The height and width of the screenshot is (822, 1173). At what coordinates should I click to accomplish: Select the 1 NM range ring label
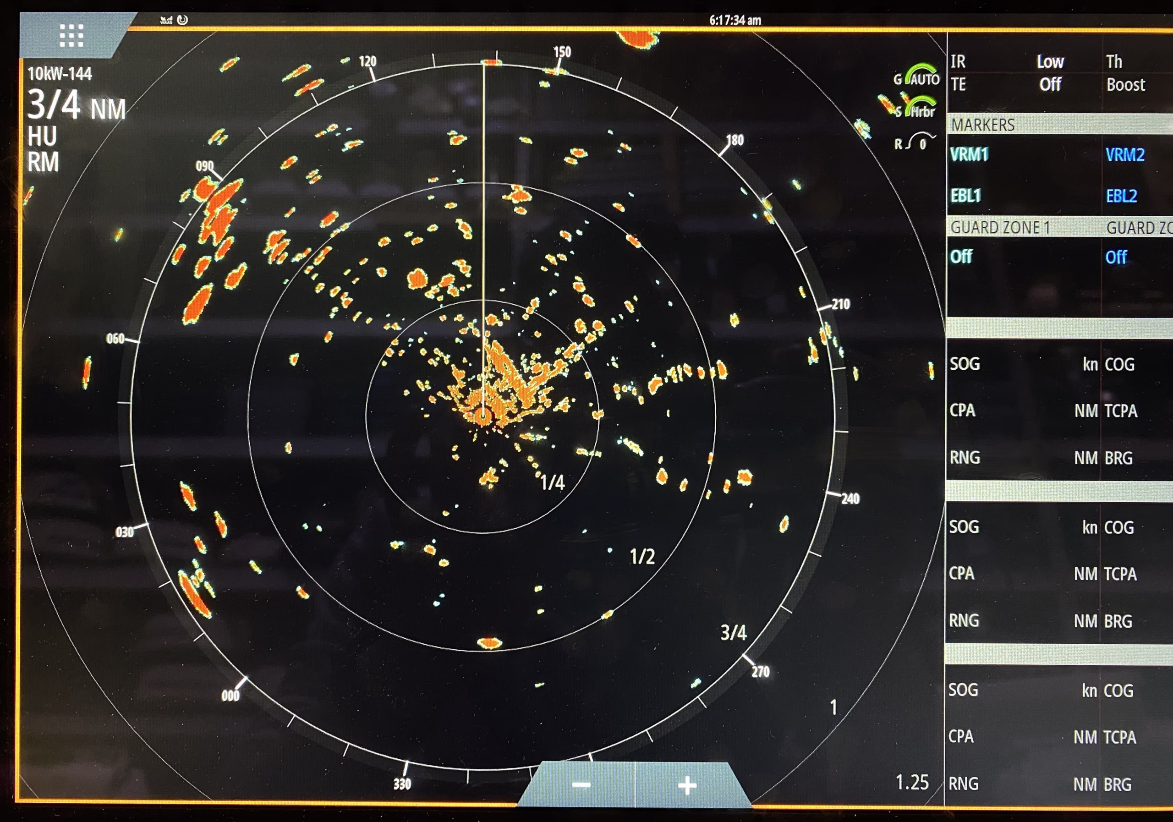click(x=833, y=707)
